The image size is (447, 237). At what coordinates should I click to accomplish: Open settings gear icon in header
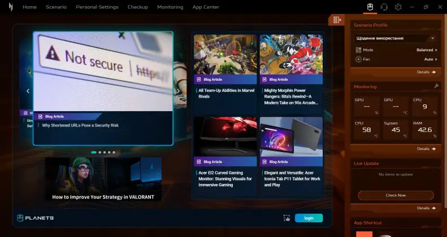click(398, 7)
